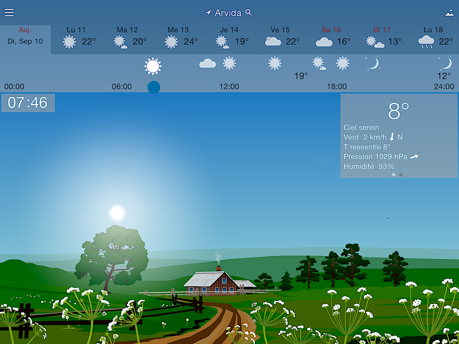Click the 19° temperature label midday
Screen dimensions: 459x344
301,76
